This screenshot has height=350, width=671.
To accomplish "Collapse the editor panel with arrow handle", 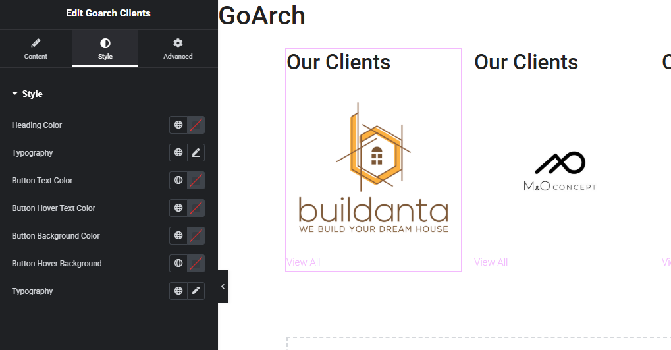I will tap(223, 287).
